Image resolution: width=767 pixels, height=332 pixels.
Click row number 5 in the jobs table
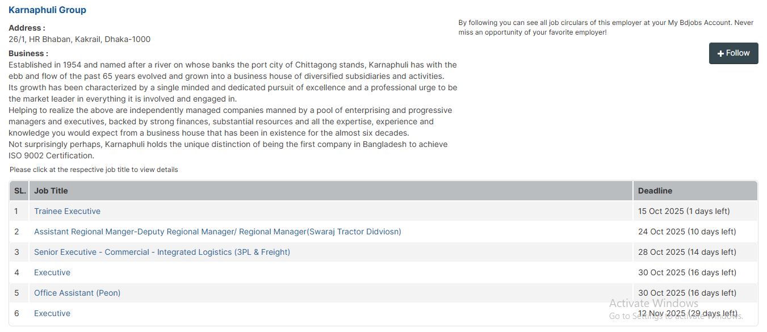(x=17, y=292)
